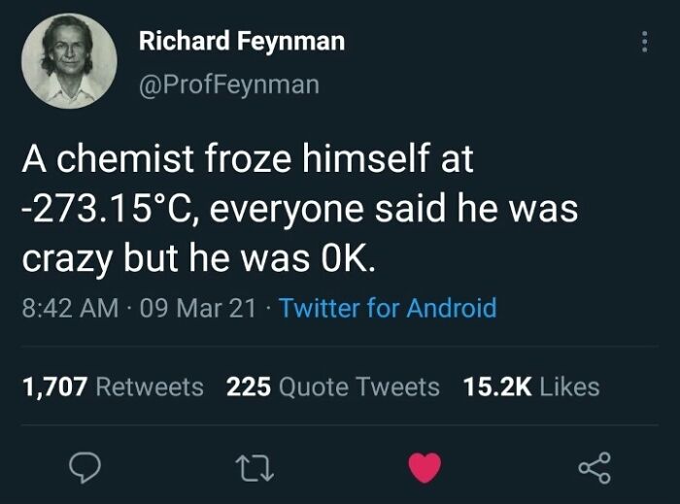
Task: Show the 225 Quote Tweets
Action: [332, 386]
